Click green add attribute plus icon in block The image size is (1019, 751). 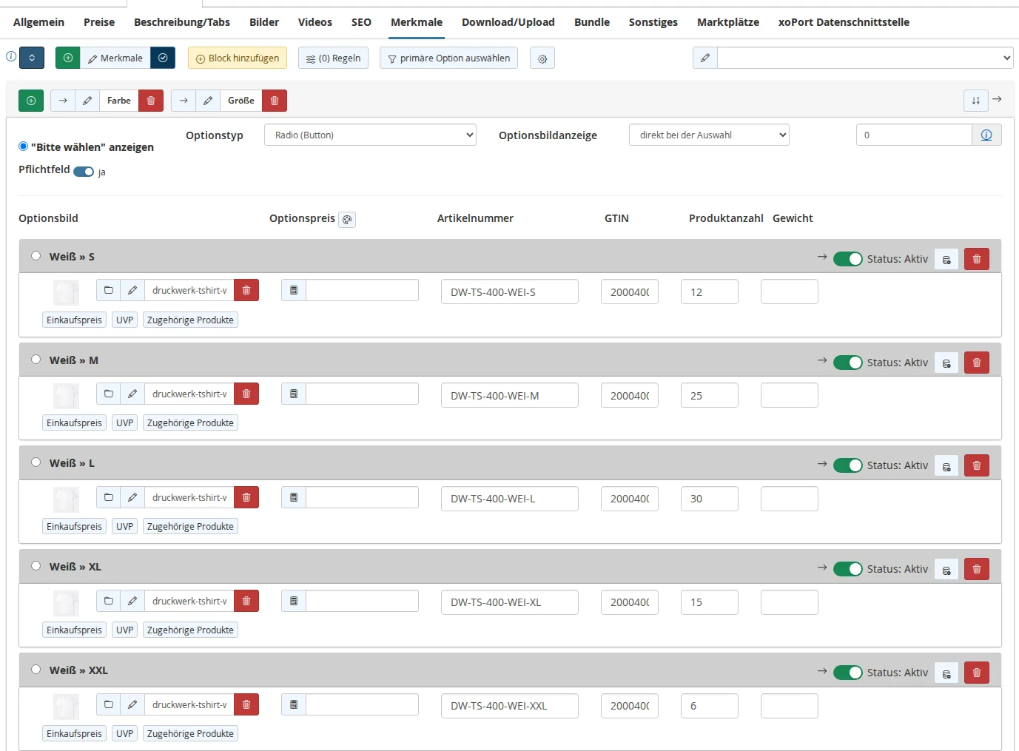click(x=31, y=101)
